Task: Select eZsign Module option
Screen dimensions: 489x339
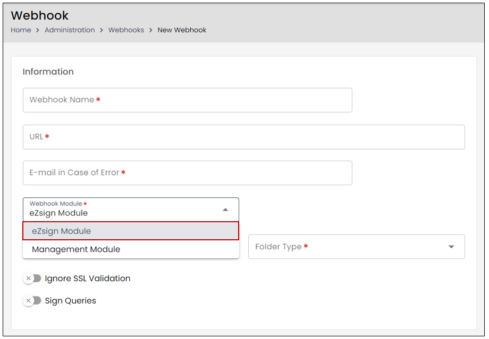Action: [x=131, y=231]
